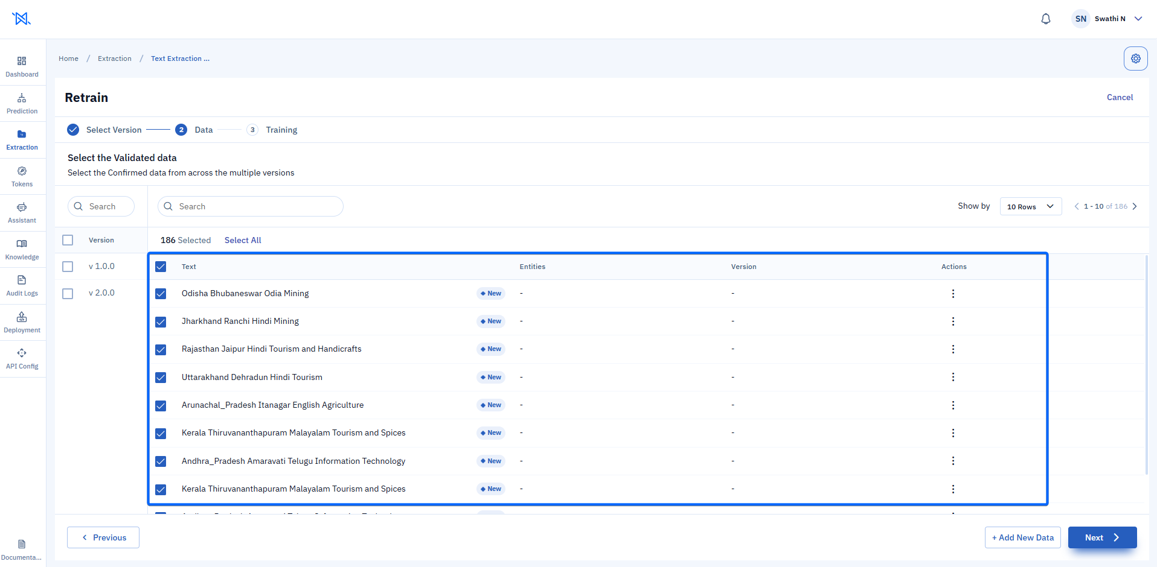
Task: Select the Data step
Action: pyautogui.click(x=194, y=130)
